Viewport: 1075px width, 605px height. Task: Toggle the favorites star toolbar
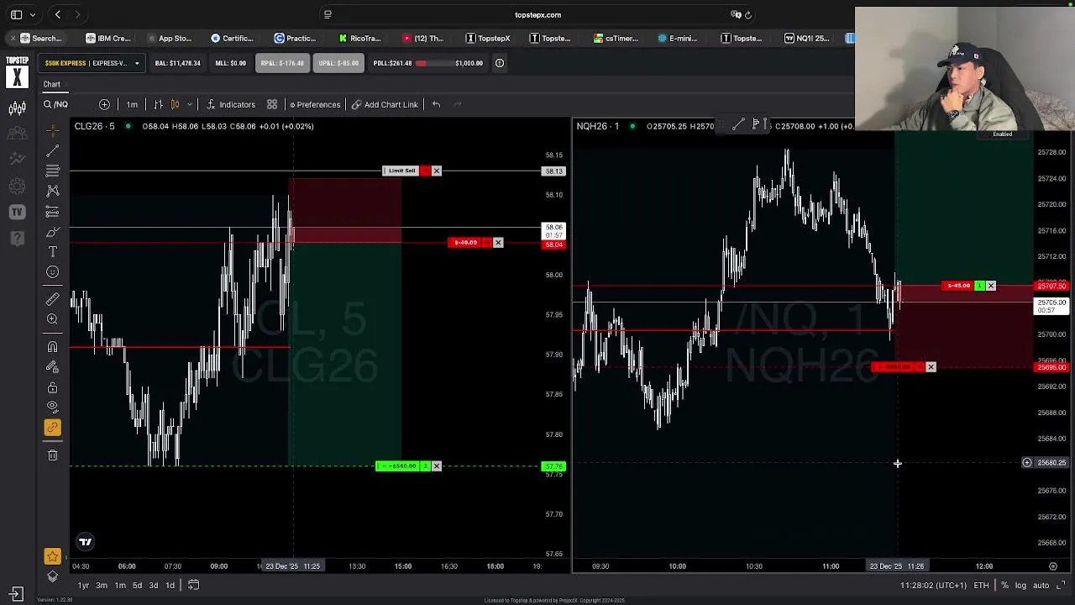(x=52, y=556)
